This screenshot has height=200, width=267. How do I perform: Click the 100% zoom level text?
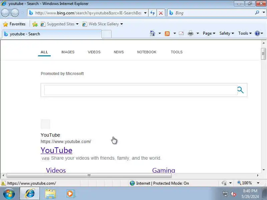[247, 183]
